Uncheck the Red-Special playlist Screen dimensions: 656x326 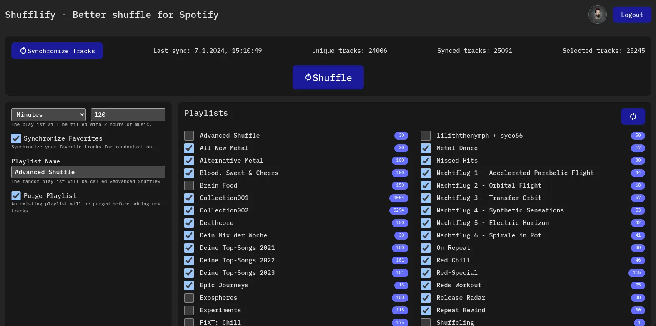426,273
